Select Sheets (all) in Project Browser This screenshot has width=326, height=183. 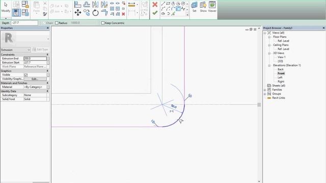coord(279,85)
